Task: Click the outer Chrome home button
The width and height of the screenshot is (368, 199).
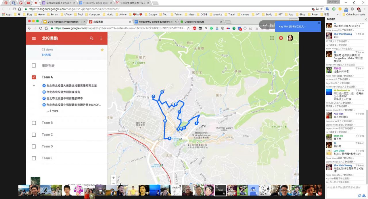Action: click(20, 9)
